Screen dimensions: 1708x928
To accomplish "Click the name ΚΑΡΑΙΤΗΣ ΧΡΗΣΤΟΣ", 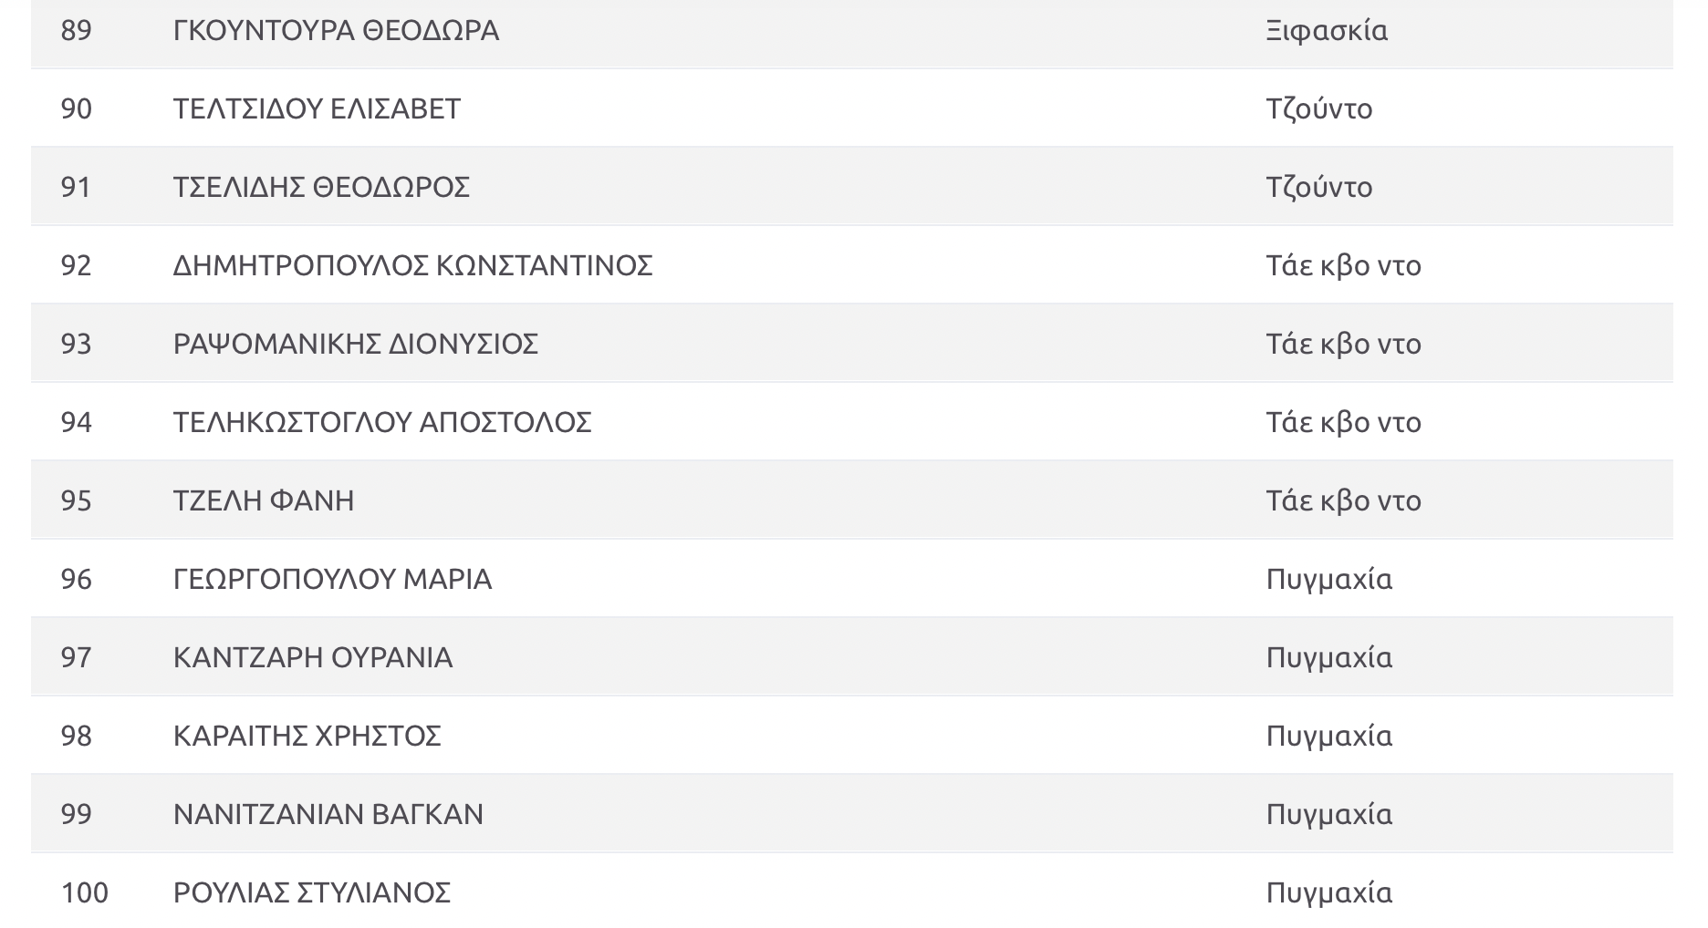I will coord(307,736).
